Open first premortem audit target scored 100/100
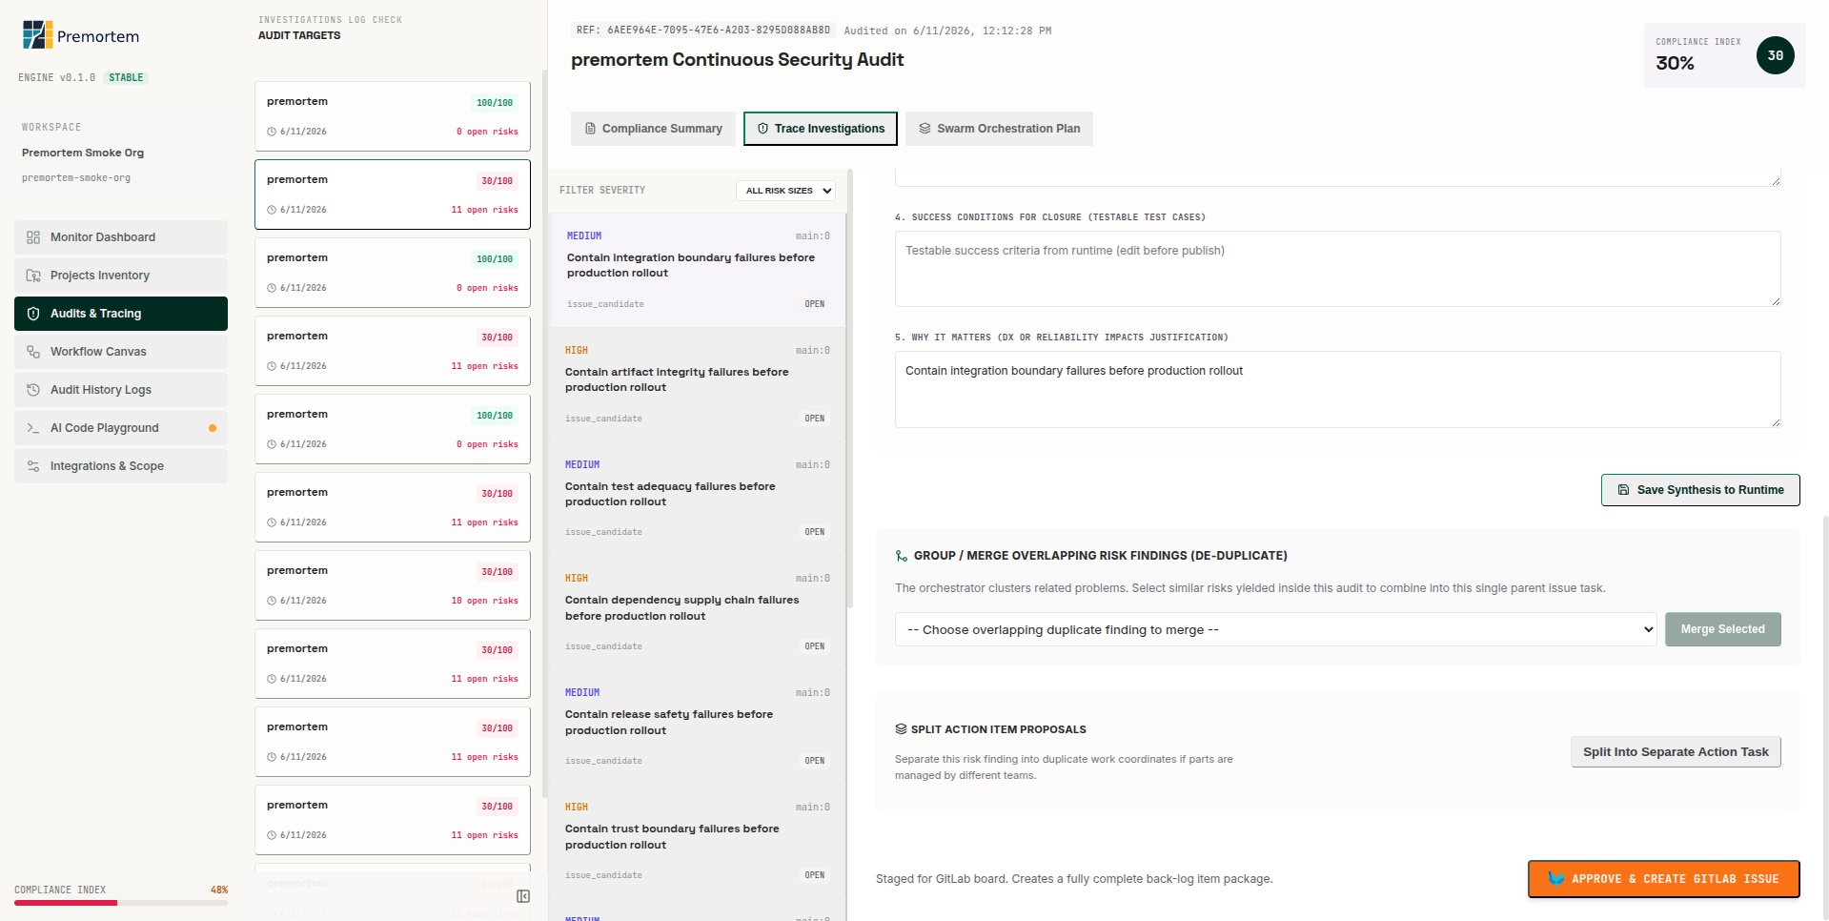 (393, 116)
